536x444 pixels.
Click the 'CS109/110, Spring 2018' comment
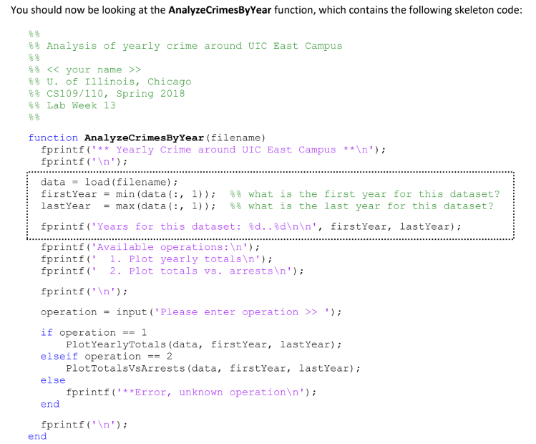tap(107, 93)
